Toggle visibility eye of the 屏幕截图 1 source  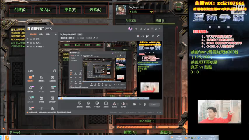[28, 47]
